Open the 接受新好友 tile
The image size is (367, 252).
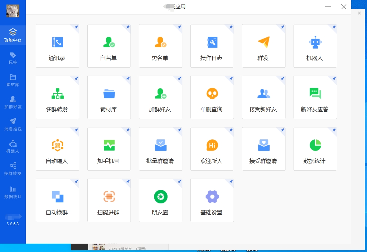coord(264,97)
